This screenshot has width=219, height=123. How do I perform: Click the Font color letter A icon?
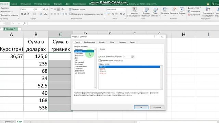click(46, 14)
